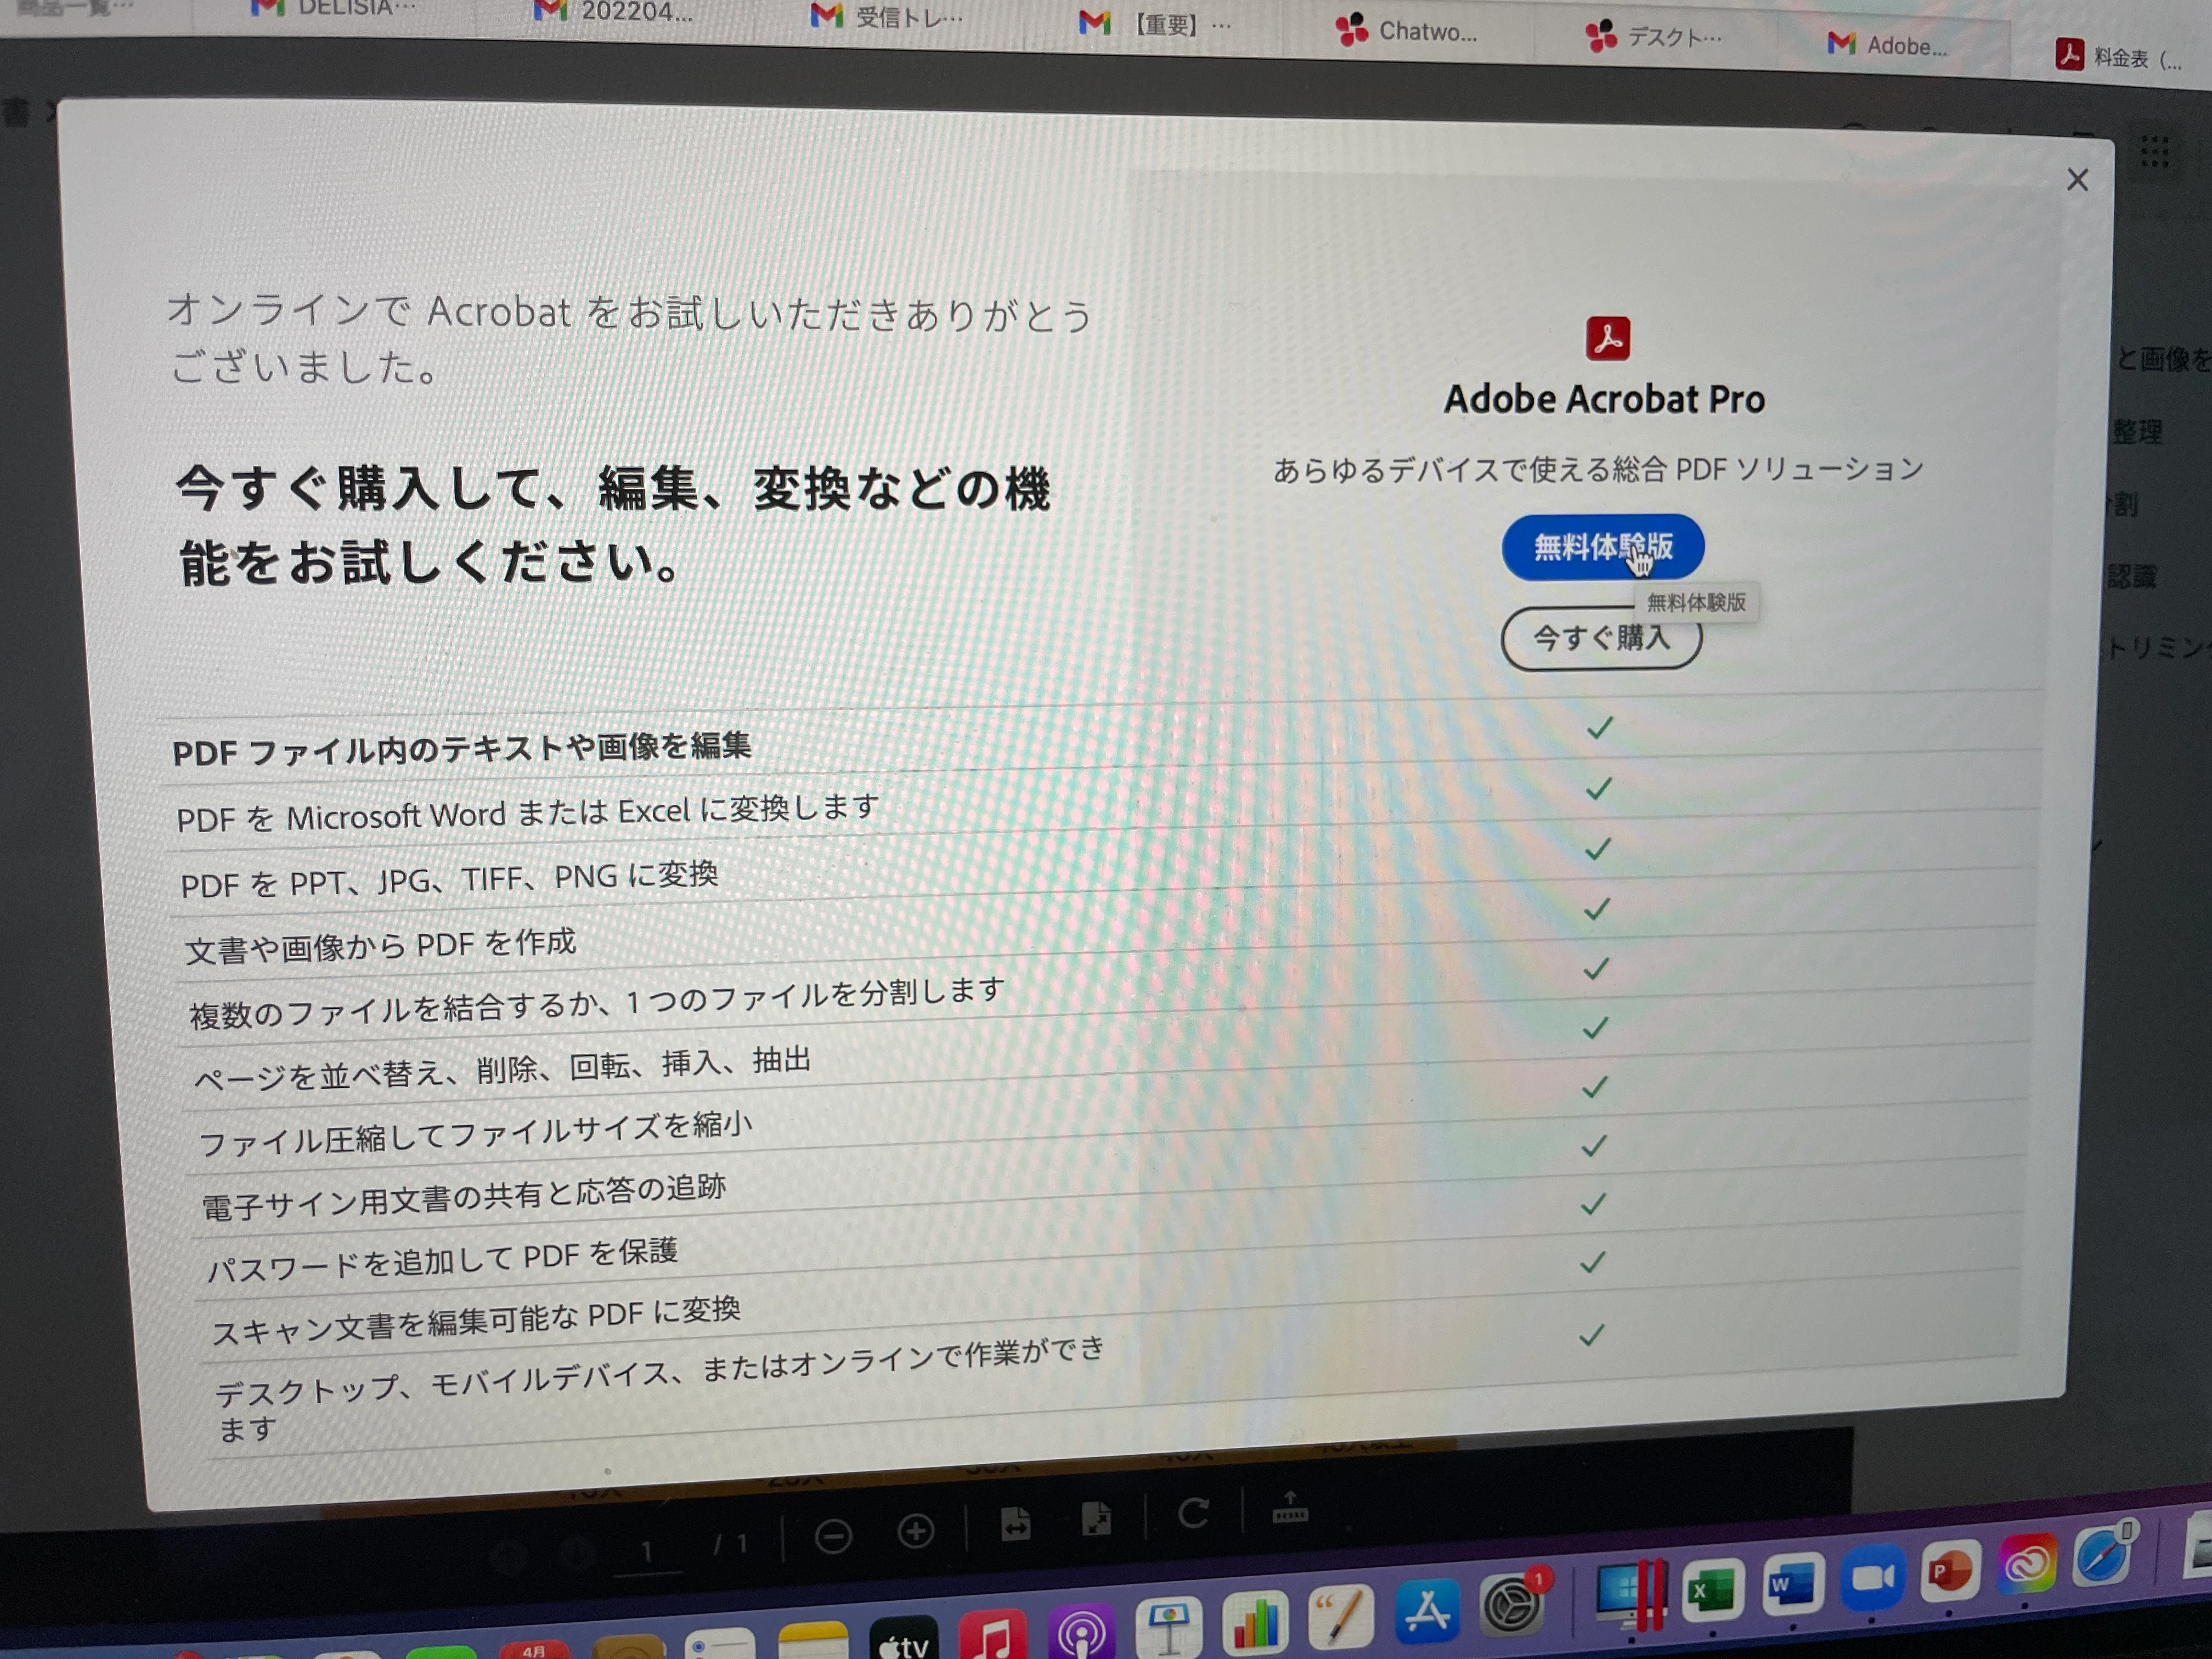Close the Acrobat Pro promo dialog
Viewport: 2212px width, 1659px height.
2077,180
